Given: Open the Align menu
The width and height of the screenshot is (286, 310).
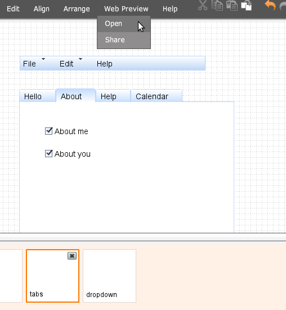Looking at the screenshot, I should 42,9.
